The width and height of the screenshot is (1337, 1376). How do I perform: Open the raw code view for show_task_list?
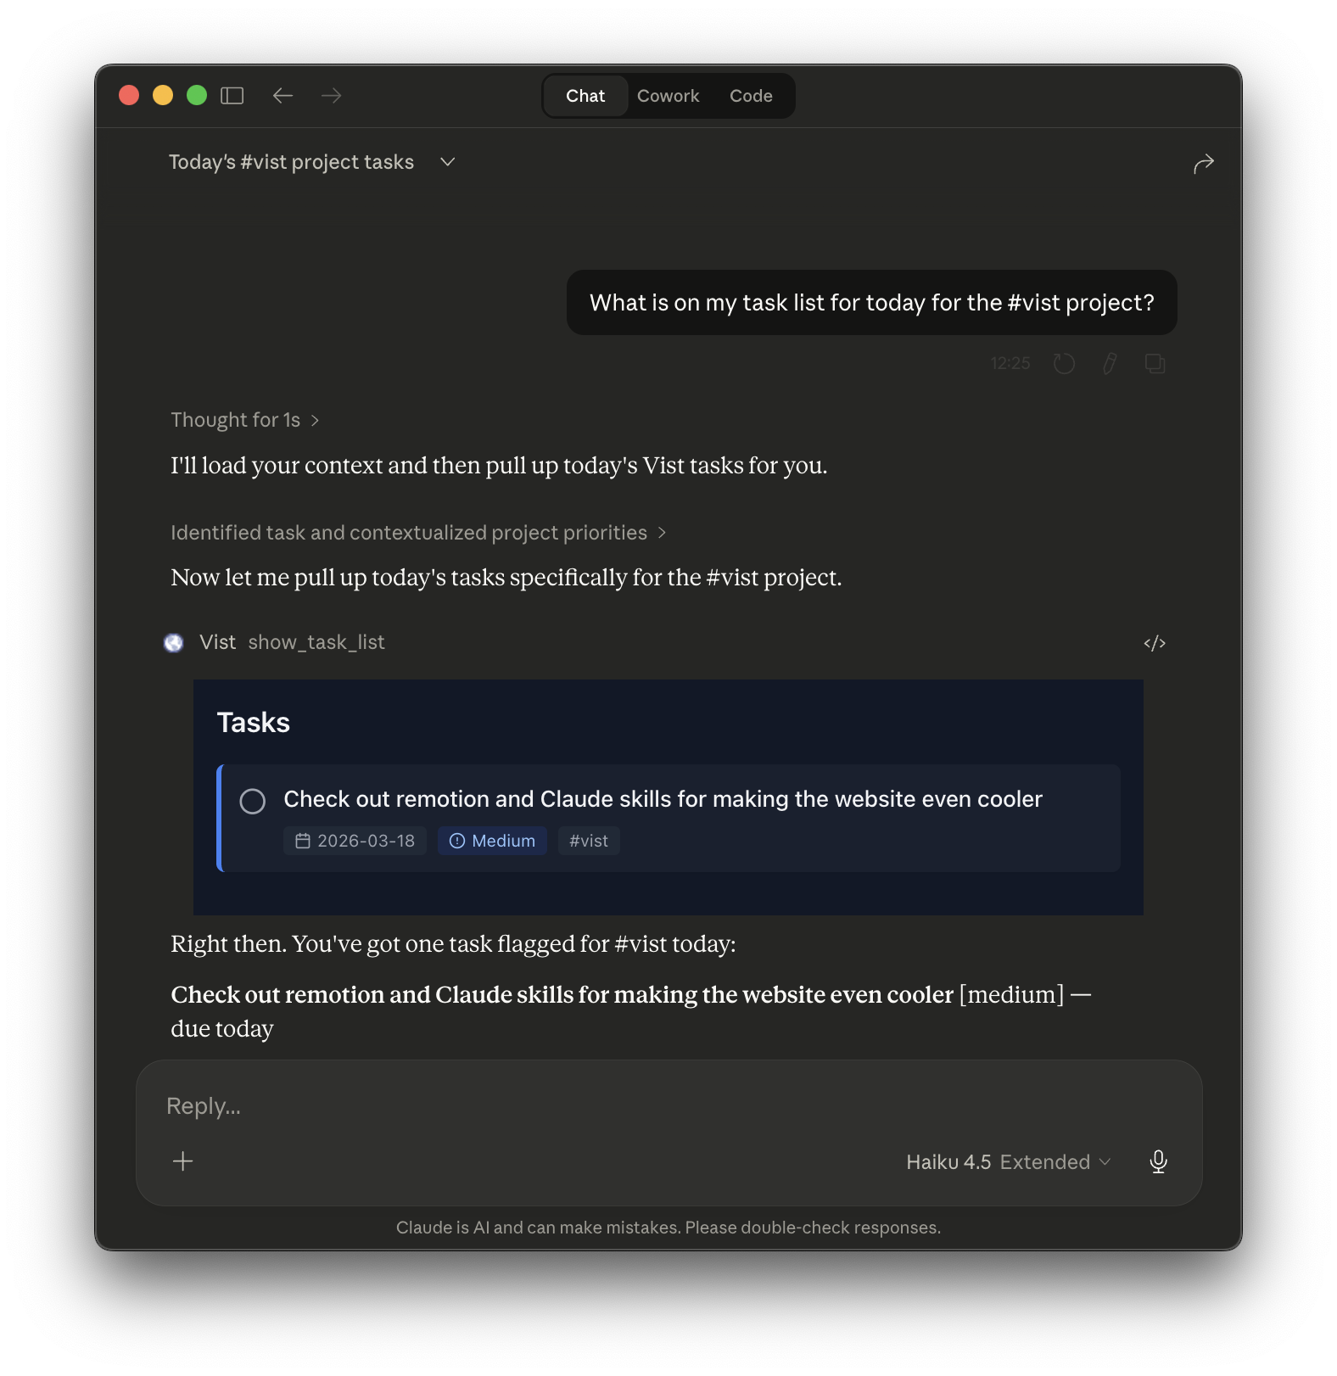pos(1155,643)
